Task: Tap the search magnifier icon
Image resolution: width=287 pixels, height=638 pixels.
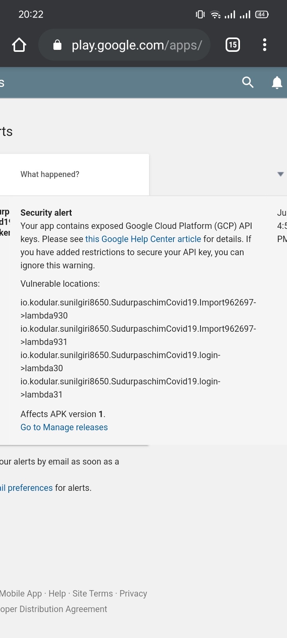Action: pyautogui.click(x=248, y=83)
